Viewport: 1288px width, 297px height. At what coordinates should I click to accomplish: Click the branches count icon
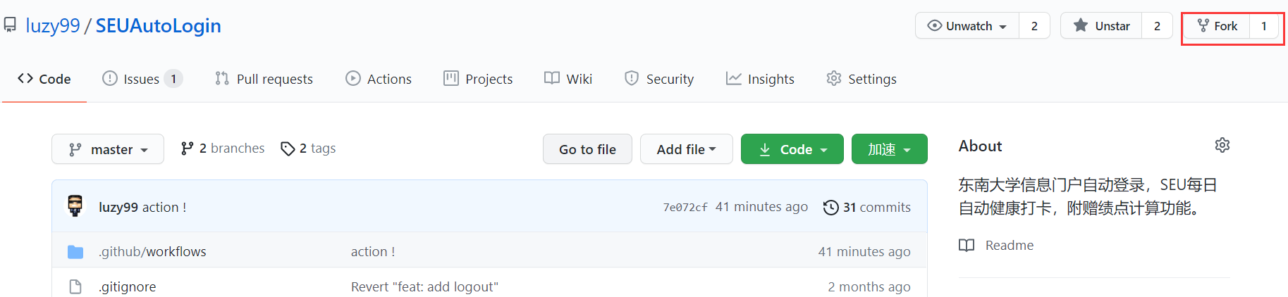click(187, 148)
